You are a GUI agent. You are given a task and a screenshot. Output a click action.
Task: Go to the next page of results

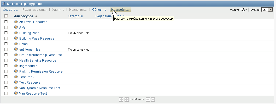click(x=148, y=100)
